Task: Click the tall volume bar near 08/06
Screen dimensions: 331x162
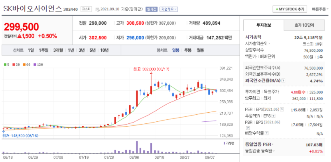Action: click(x=137, y=147)
